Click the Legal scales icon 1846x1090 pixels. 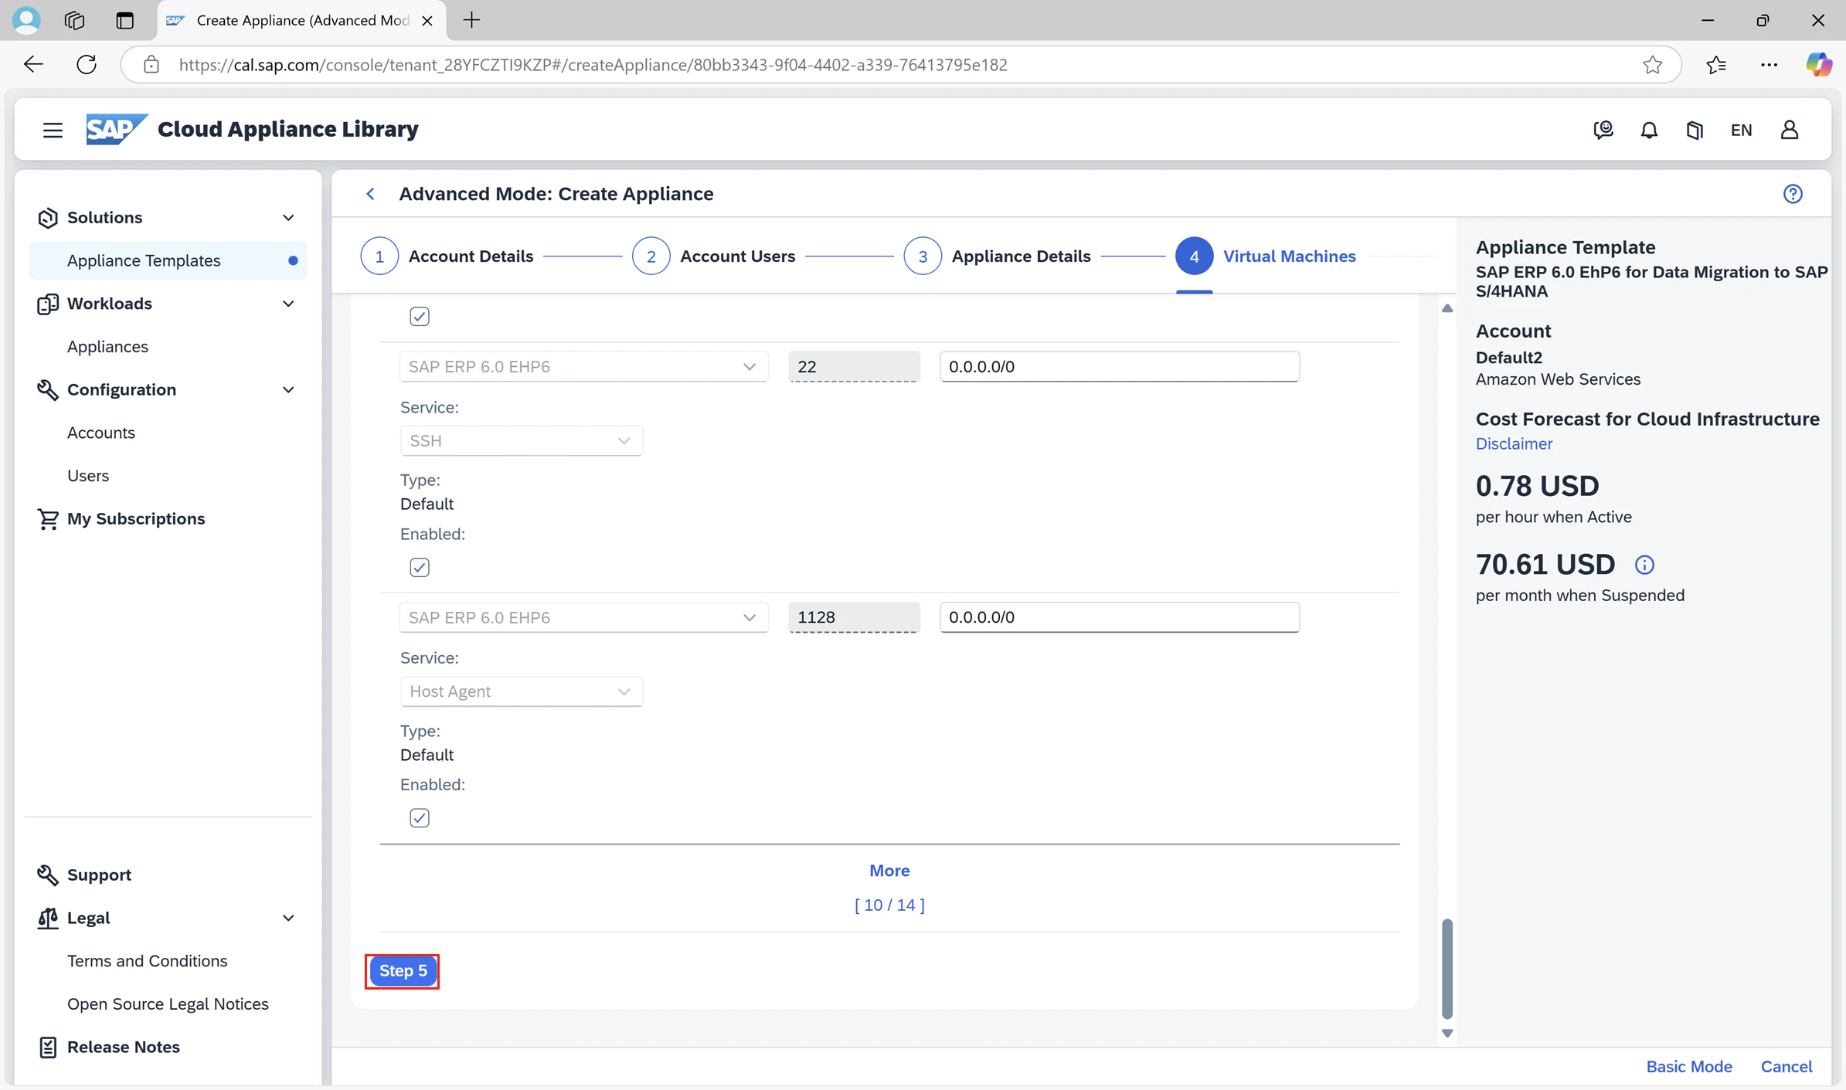tap(48, 919)
